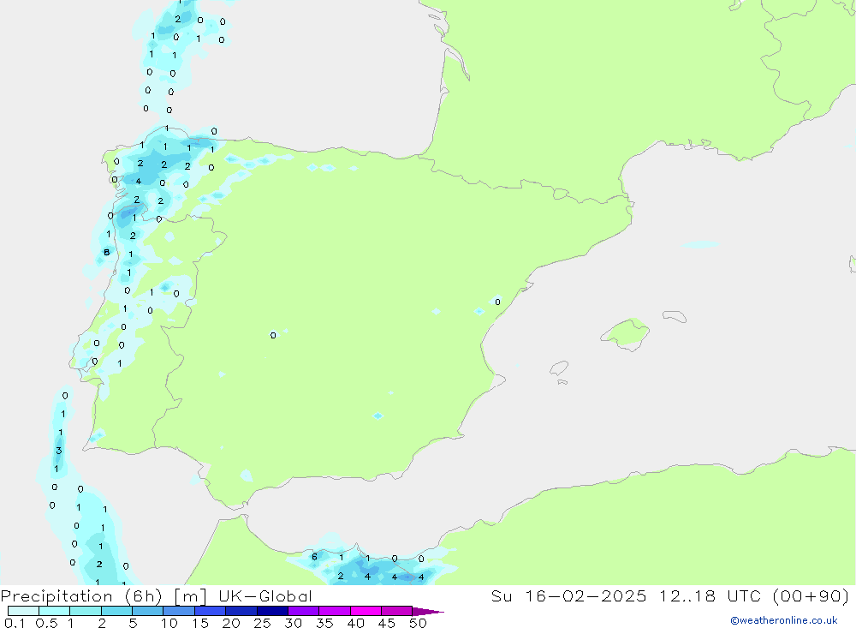
Task: Click the 25–30 navy legend swatch
Action: click(x=272, y=611)
